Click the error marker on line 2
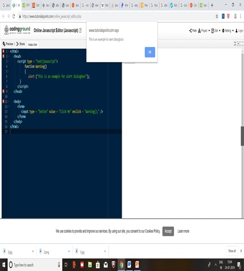Screen dimensions: 244x271 [x=3, y=56]
